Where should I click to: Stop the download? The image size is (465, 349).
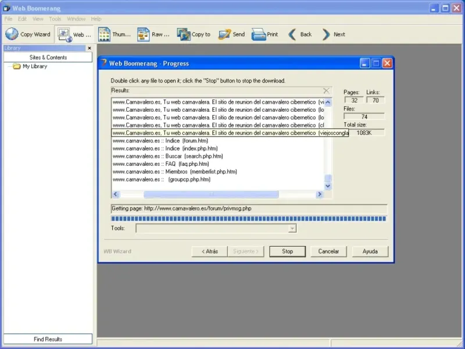tap(287, 251)
